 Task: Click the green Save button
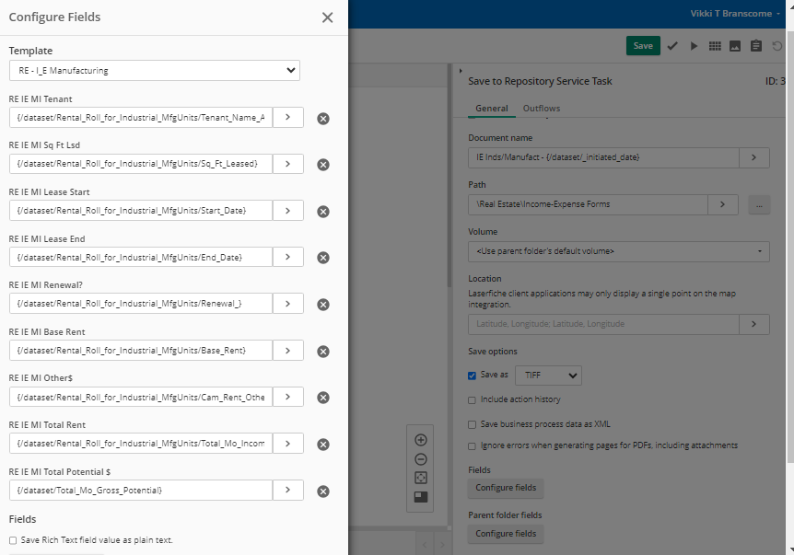click(643, 45)
